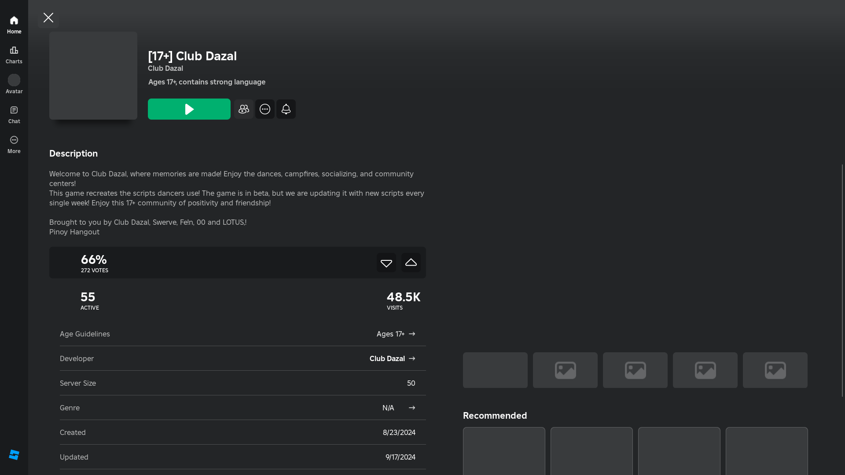Image resolution: width=845 pixels, height=475 pixels.
Task: Expand the Genre N/A row arrow
Action: pyautogui.click(x=412, y=408)
